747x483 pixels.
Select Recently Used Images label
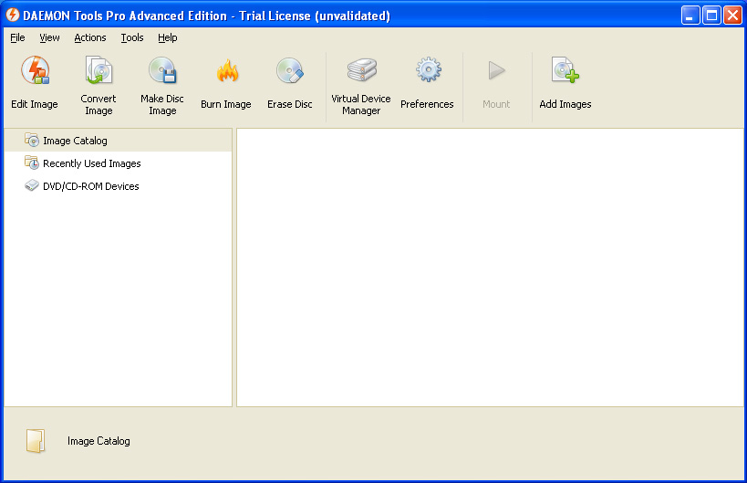point(92,163)
